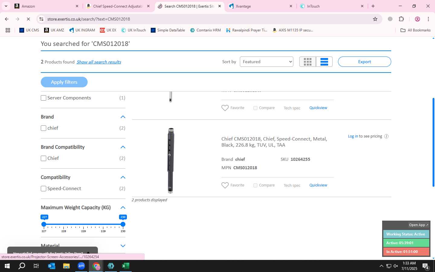
Task: Open the UK InTouch bookmark
Action: tap(134, 30)
